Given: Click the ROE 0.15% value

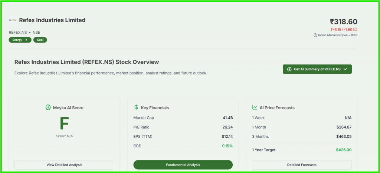Looking at the screenshot, I should 227,146.
